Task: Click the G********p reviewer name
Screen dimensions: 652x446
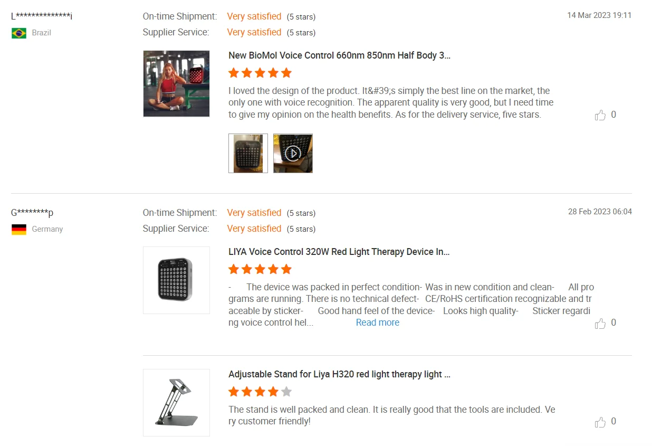Action: (x=32, y=213)
